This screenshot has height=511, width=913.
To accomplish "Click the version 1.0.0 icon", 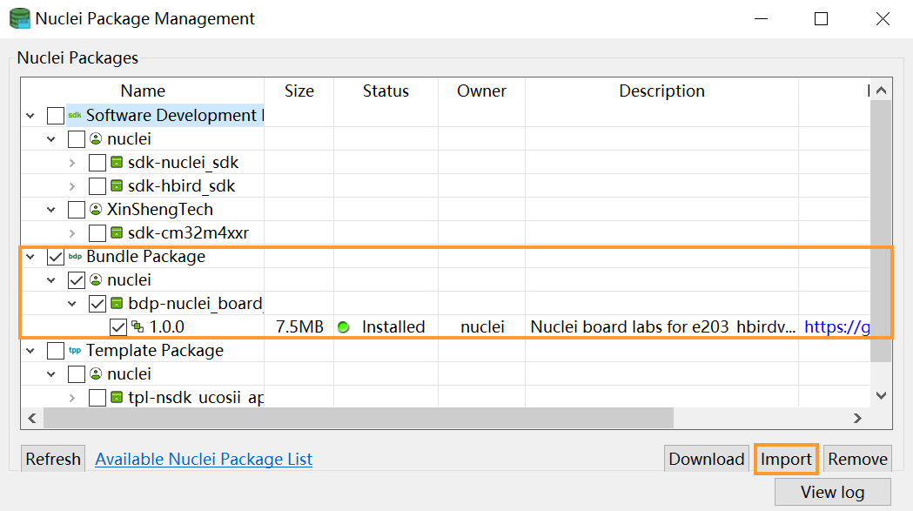I will pyautogui.click(x=138, y=327).
